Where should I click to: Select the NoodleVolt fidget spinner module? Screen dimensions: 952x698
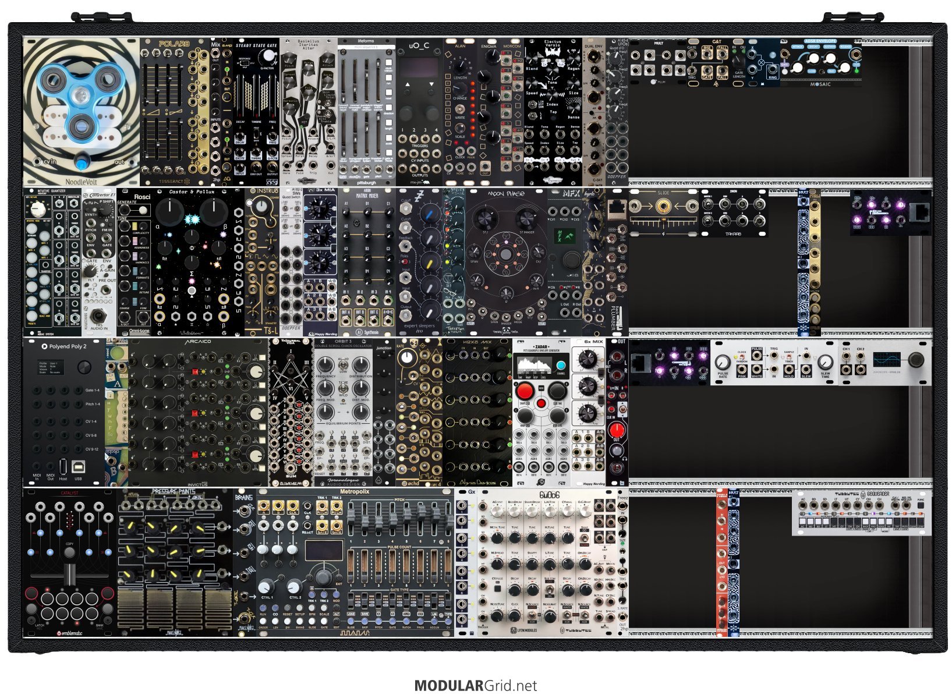point(82,112)
